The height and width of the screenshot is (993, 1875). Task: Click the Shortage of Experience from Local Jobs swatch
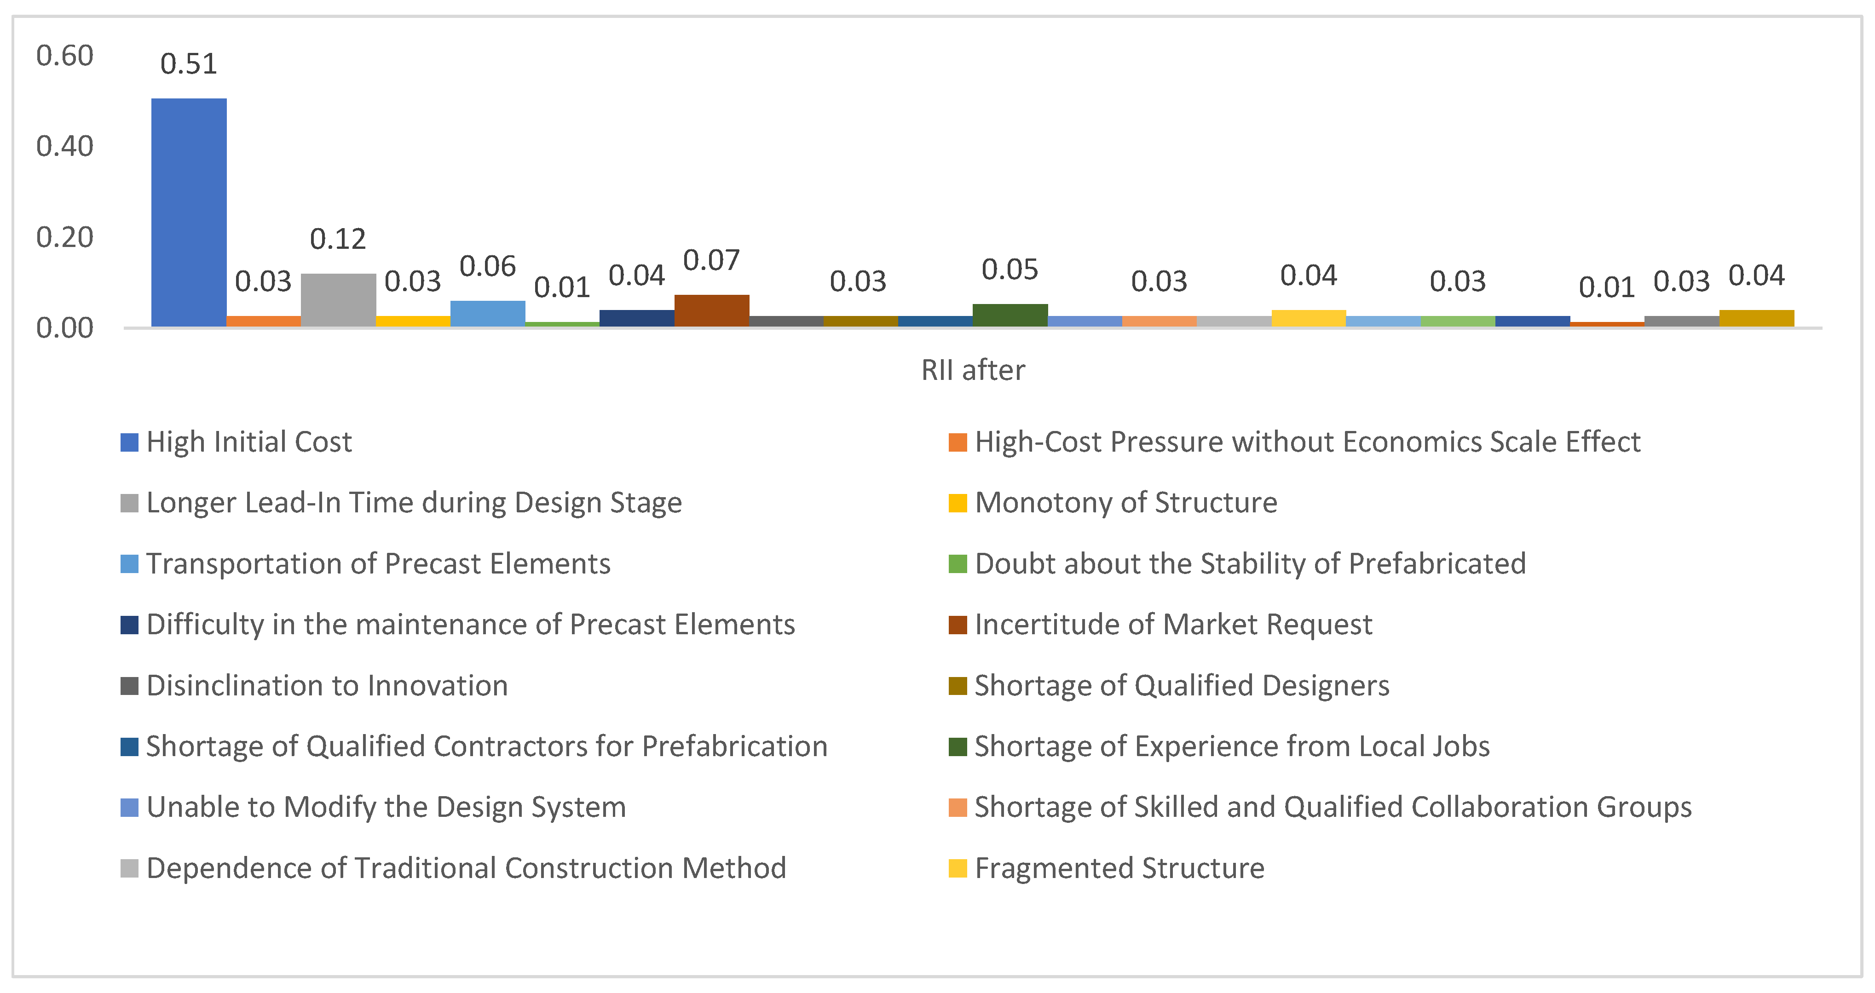coord(957,747)
